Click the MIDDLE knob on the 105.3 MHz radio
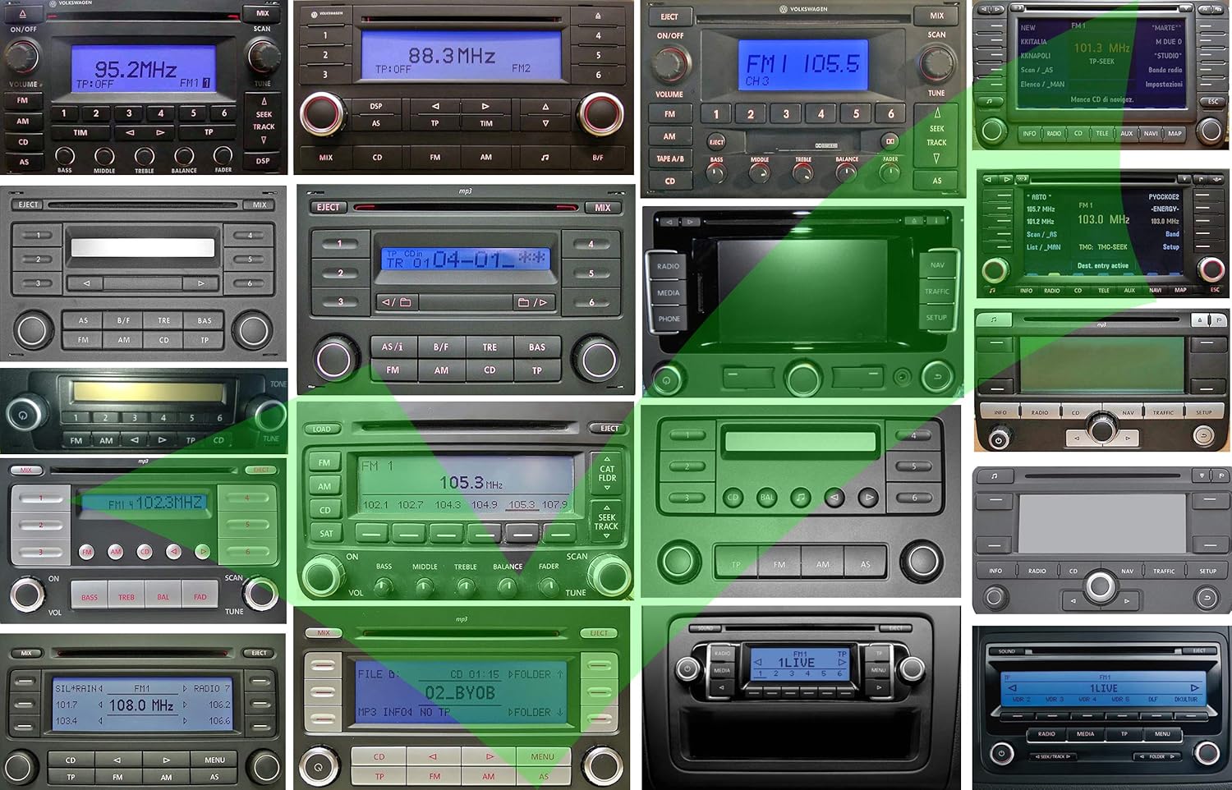 424,586
